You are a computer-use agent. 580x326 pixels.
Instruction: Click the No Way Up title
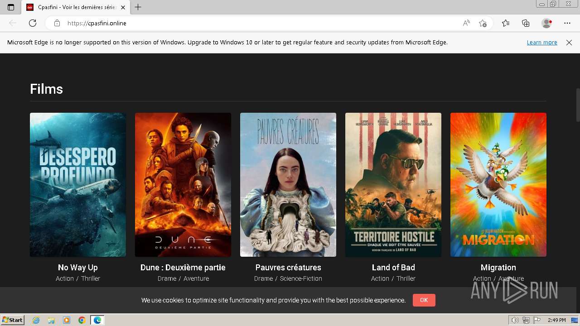(78, 268)
